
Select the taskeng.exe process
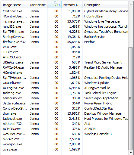tap(65, 93)
